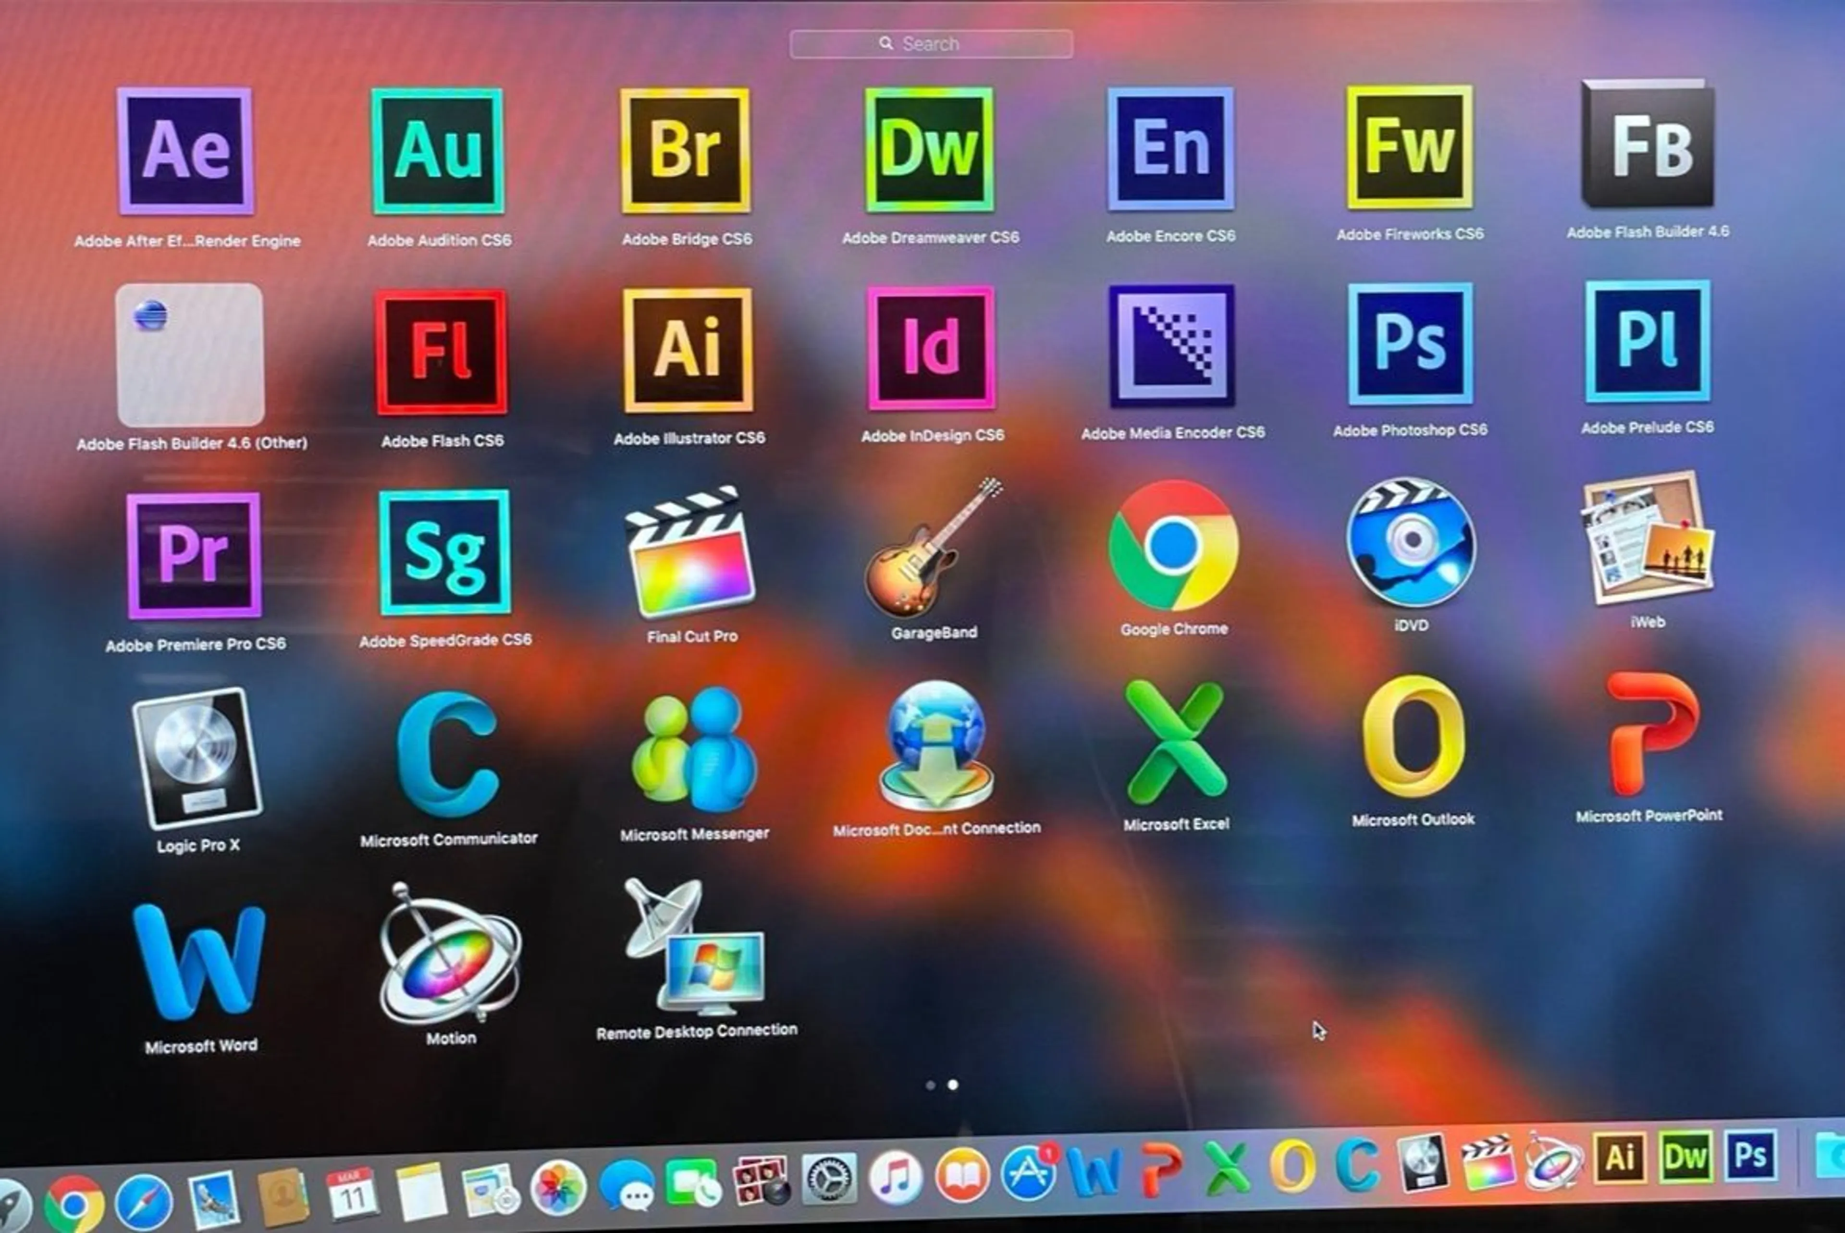Switch to first Launchpad page dot

(x=930, y=1085)
